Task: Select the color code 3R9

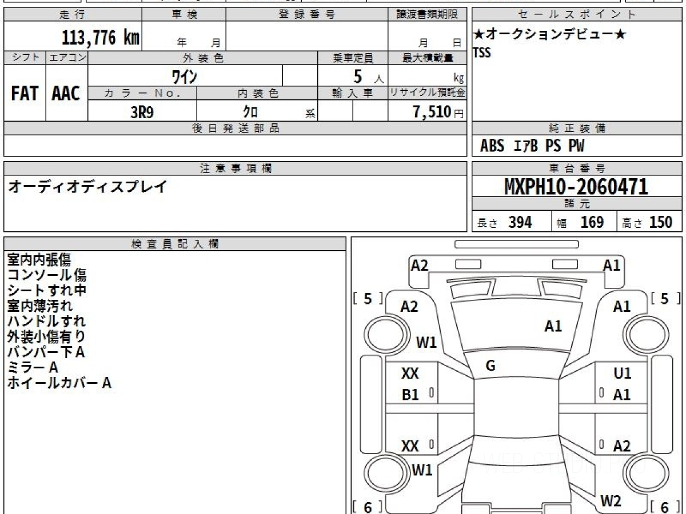Action: 142,112
